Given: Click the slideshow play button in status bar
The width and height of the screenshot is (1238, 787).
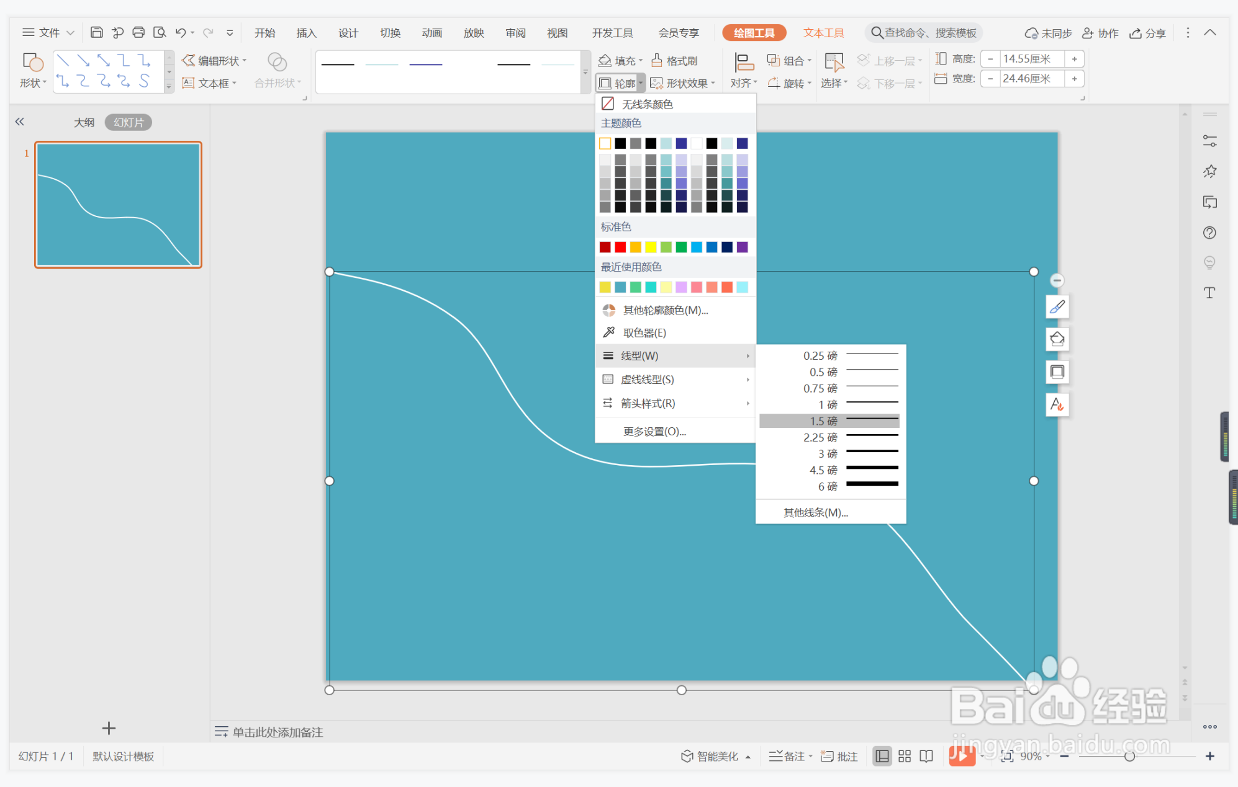Looking at the screenshot, I should (x=961, y=756).
